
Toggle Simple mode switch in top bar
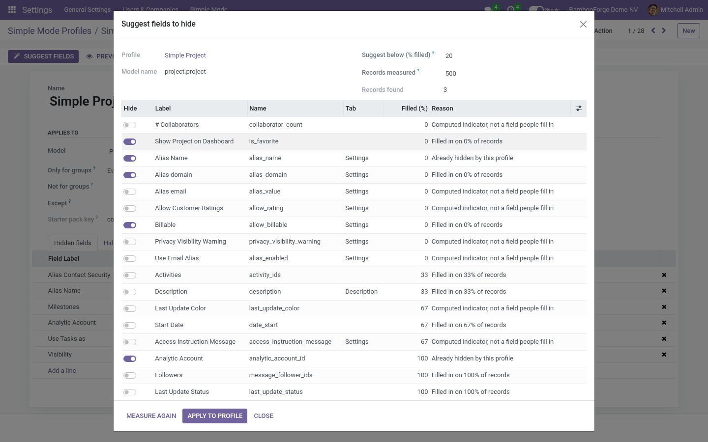point(536,9)
